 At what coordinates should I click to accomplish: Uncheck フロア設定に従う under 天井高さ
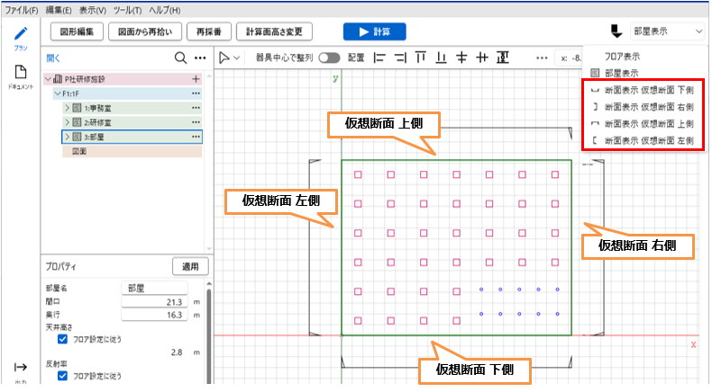tap(62, 340)
